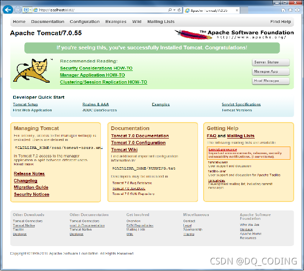Open the Servlet Specifications link
Screen dimensions: 304x271
(241, 104)
